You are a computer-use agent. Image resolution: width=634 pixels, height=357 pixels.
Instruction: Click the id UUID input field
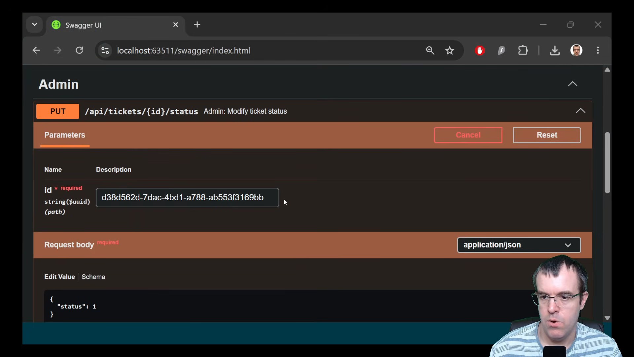[x=187, y=197]
